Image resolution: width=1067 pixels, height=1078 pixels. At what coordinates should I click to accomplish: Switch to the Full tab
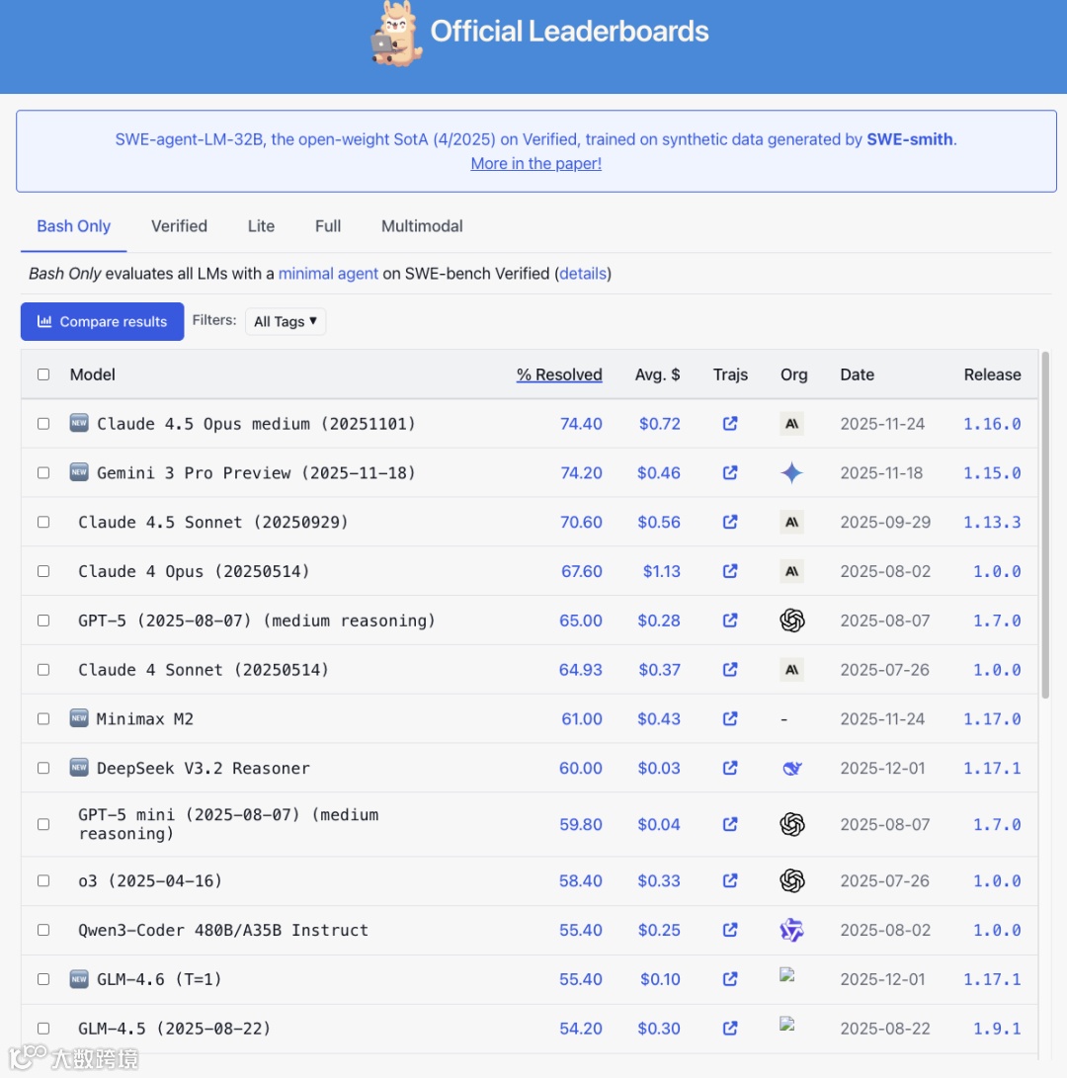coord(328,226)
